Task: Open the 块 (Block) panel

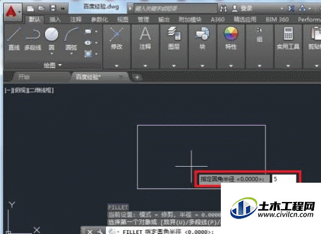Action: tap(202, 38)
